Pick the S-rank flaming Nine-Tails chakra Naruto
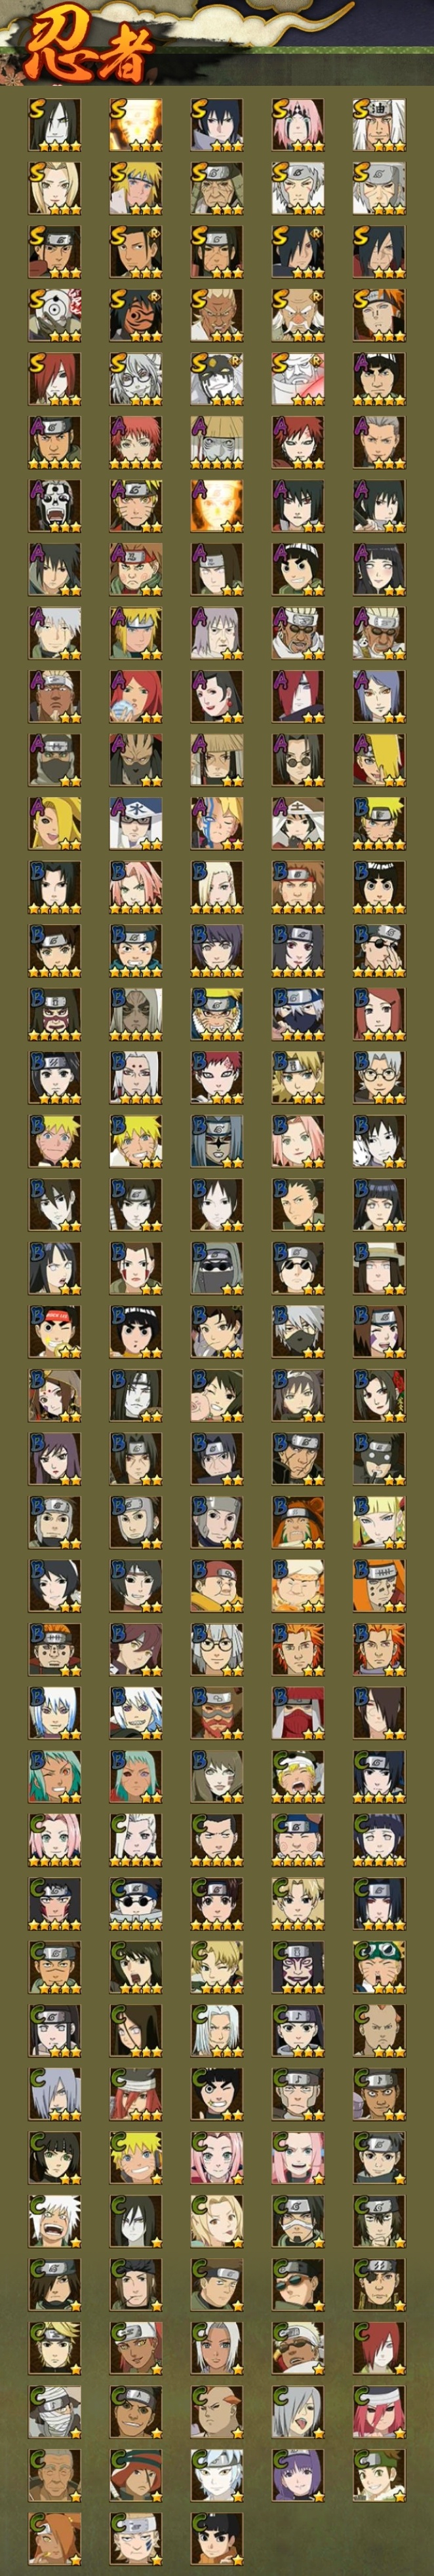This screenshot has width=434, height=2576. [x=135, y=125]
